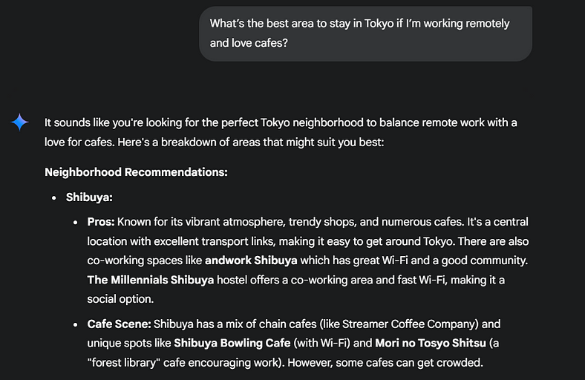The width and height of the screenshot is (585, 380).
Task: Click the user prompt bubble about Tokyo
Action: pyautogui.click(x=365, y=33)
